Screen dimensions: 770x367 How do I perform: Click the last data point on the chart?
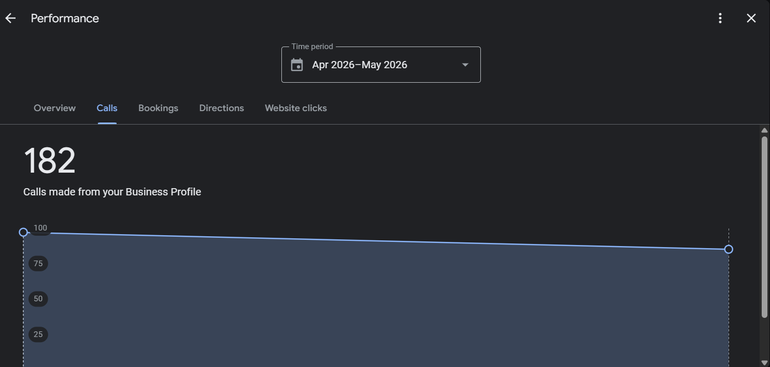pyautogui.click(x=729, y=249)
